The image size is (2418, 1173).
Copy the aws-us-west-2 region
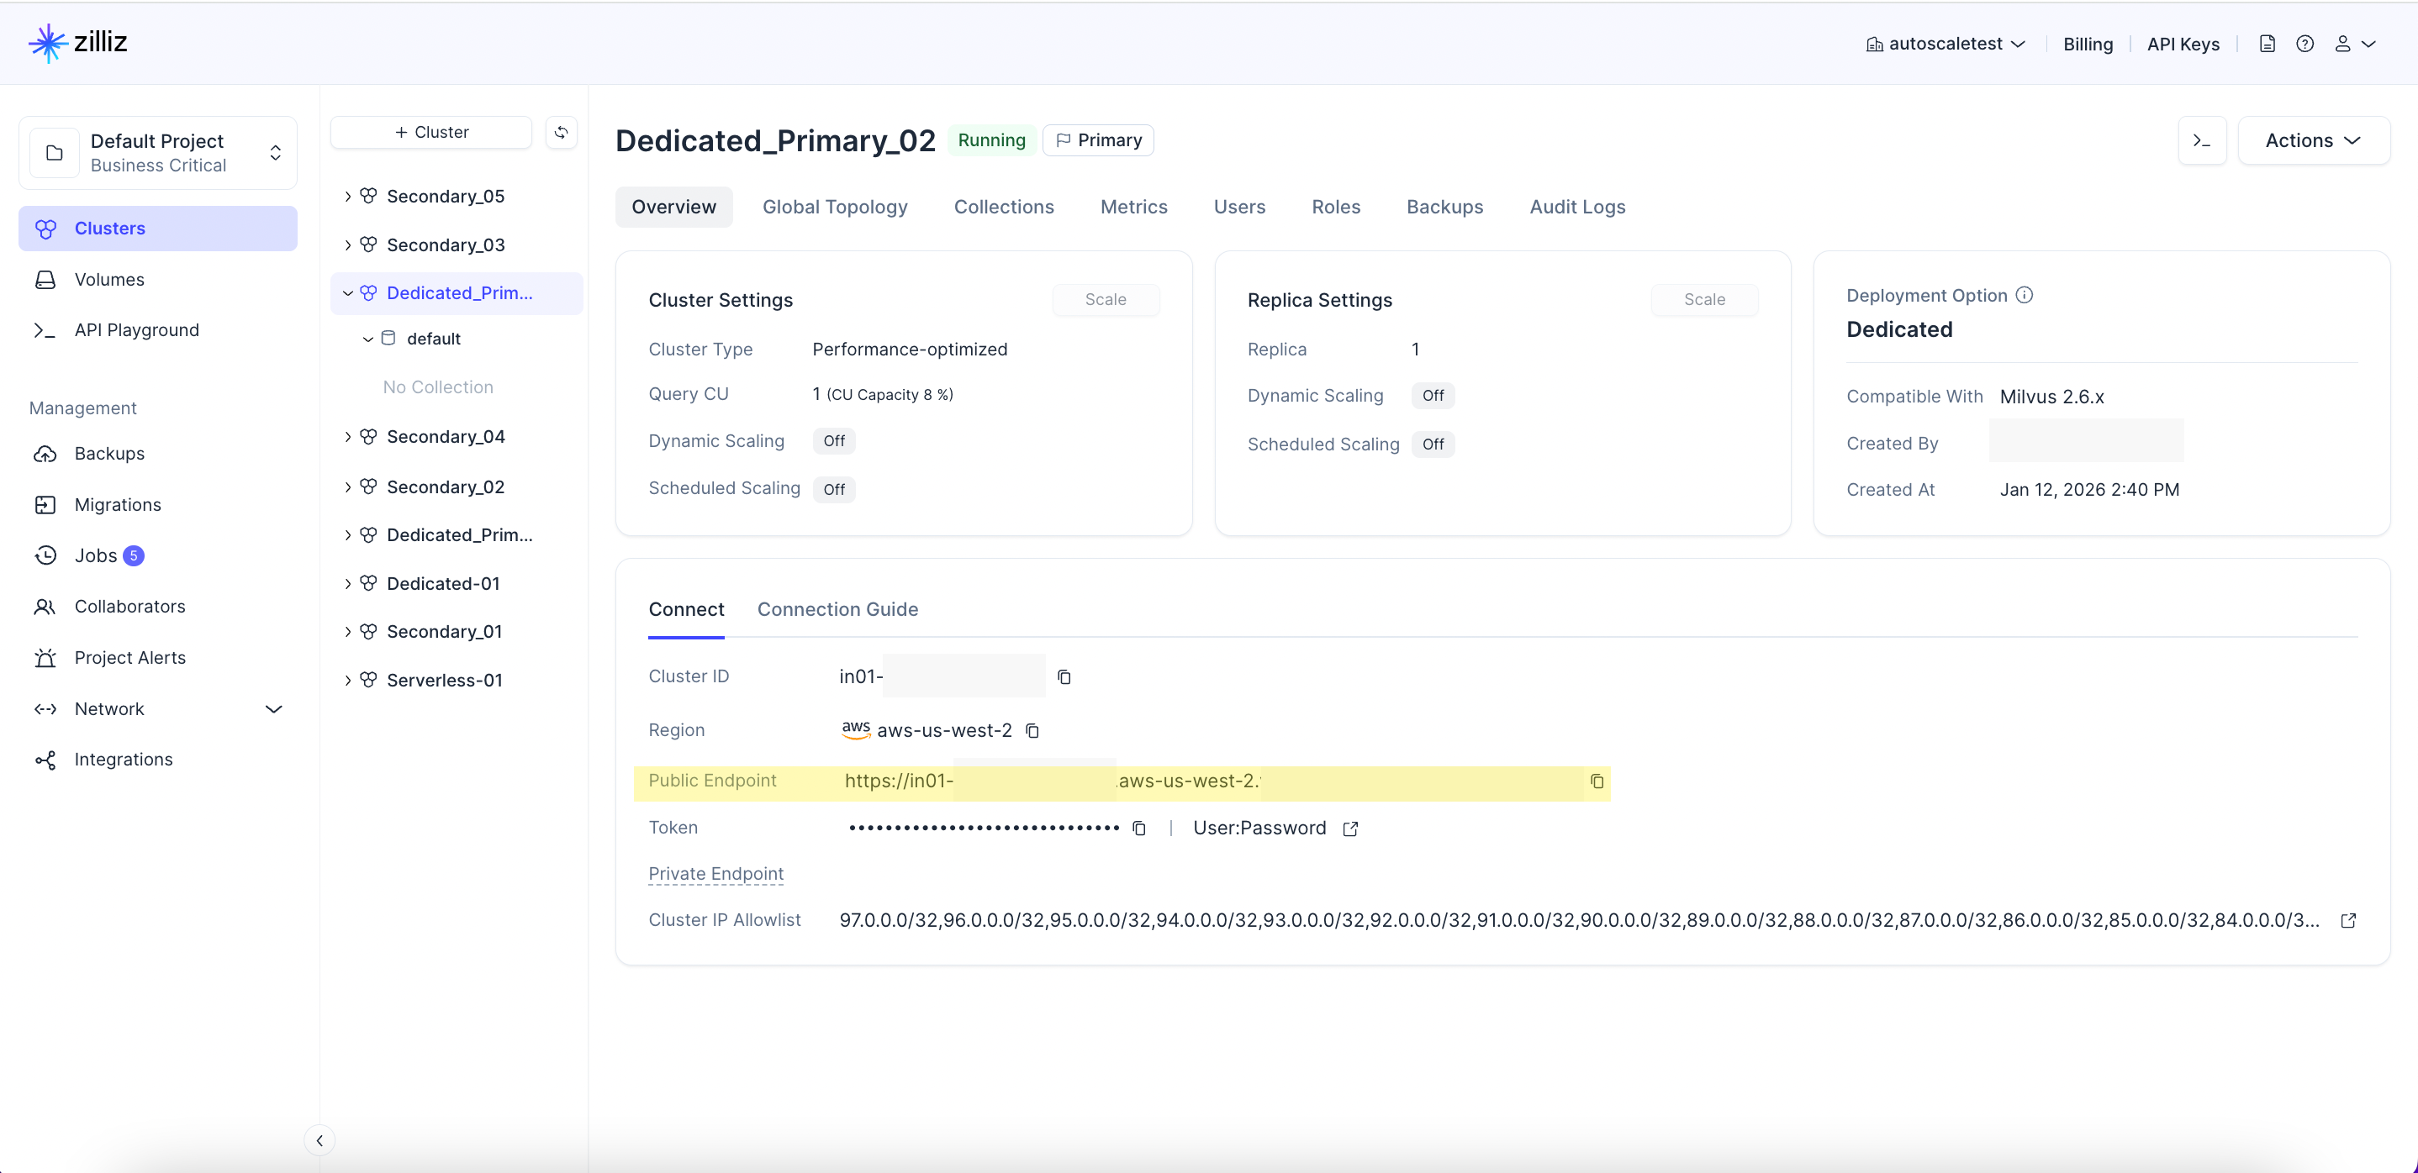point(1032,730)
